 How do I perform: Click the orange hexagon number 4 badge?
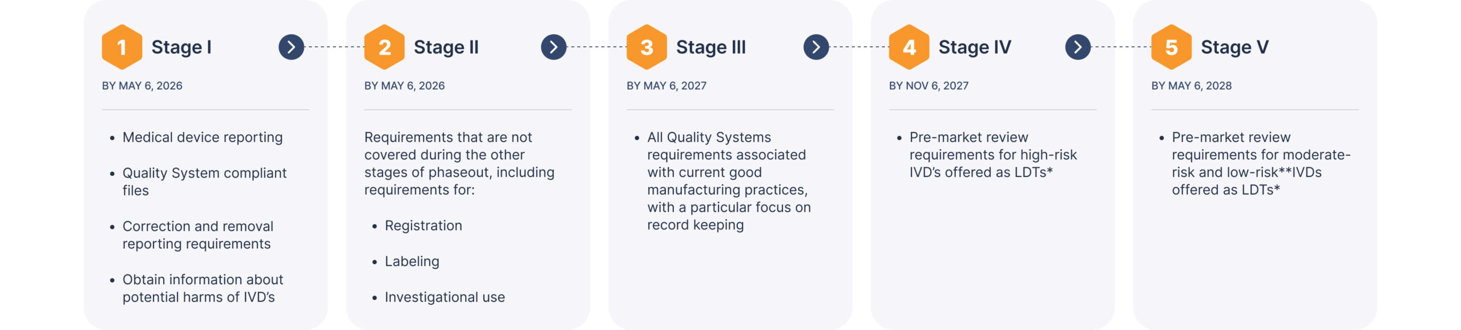click(909, 47)
